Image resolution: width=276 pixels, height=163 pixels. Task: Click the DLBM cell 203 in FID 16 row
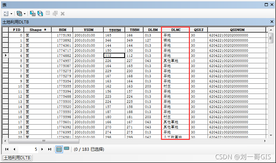[x=152, y=117]
